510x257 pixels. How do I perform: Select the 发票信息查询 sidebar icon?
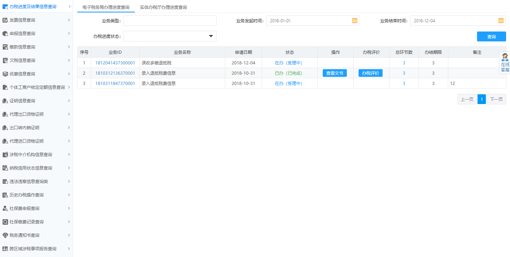(x=5, y=20)
